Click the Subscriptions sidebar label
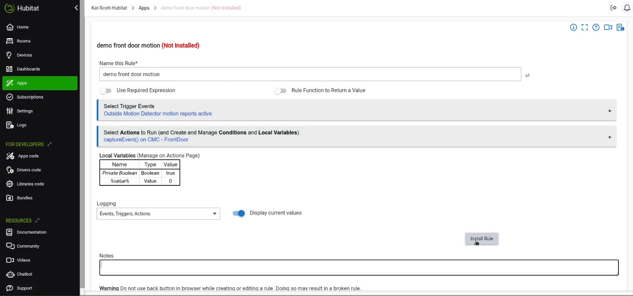The image size is (633, 296). tap(30, 97)
